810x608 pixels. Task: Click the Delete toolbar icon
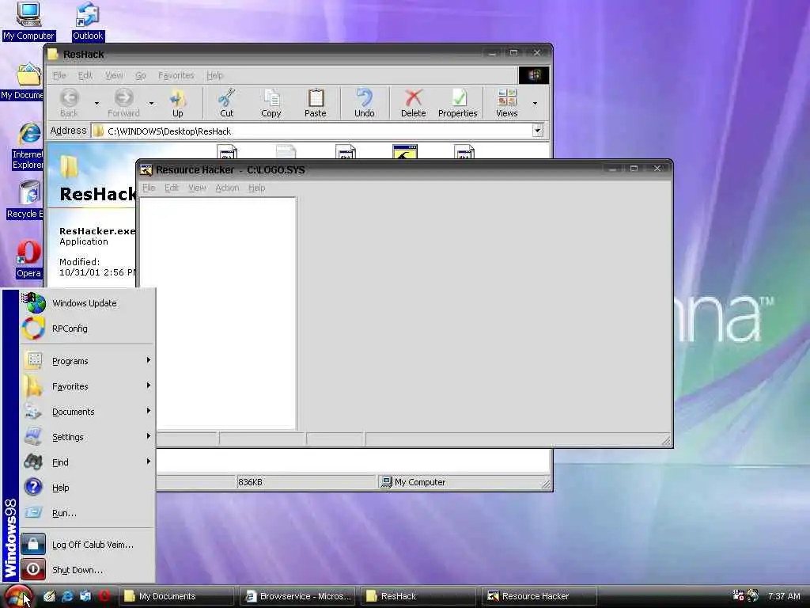(413, 102)
